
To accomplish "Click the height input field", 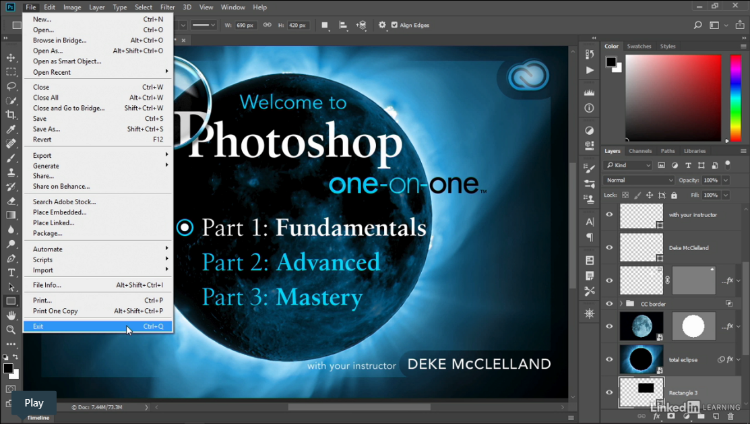I will 298,25.
